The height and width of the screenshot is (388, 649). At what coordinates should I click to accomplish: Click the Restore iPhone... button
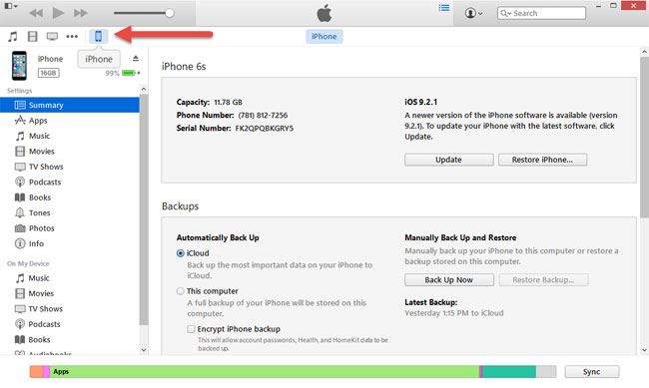point(542,160)
